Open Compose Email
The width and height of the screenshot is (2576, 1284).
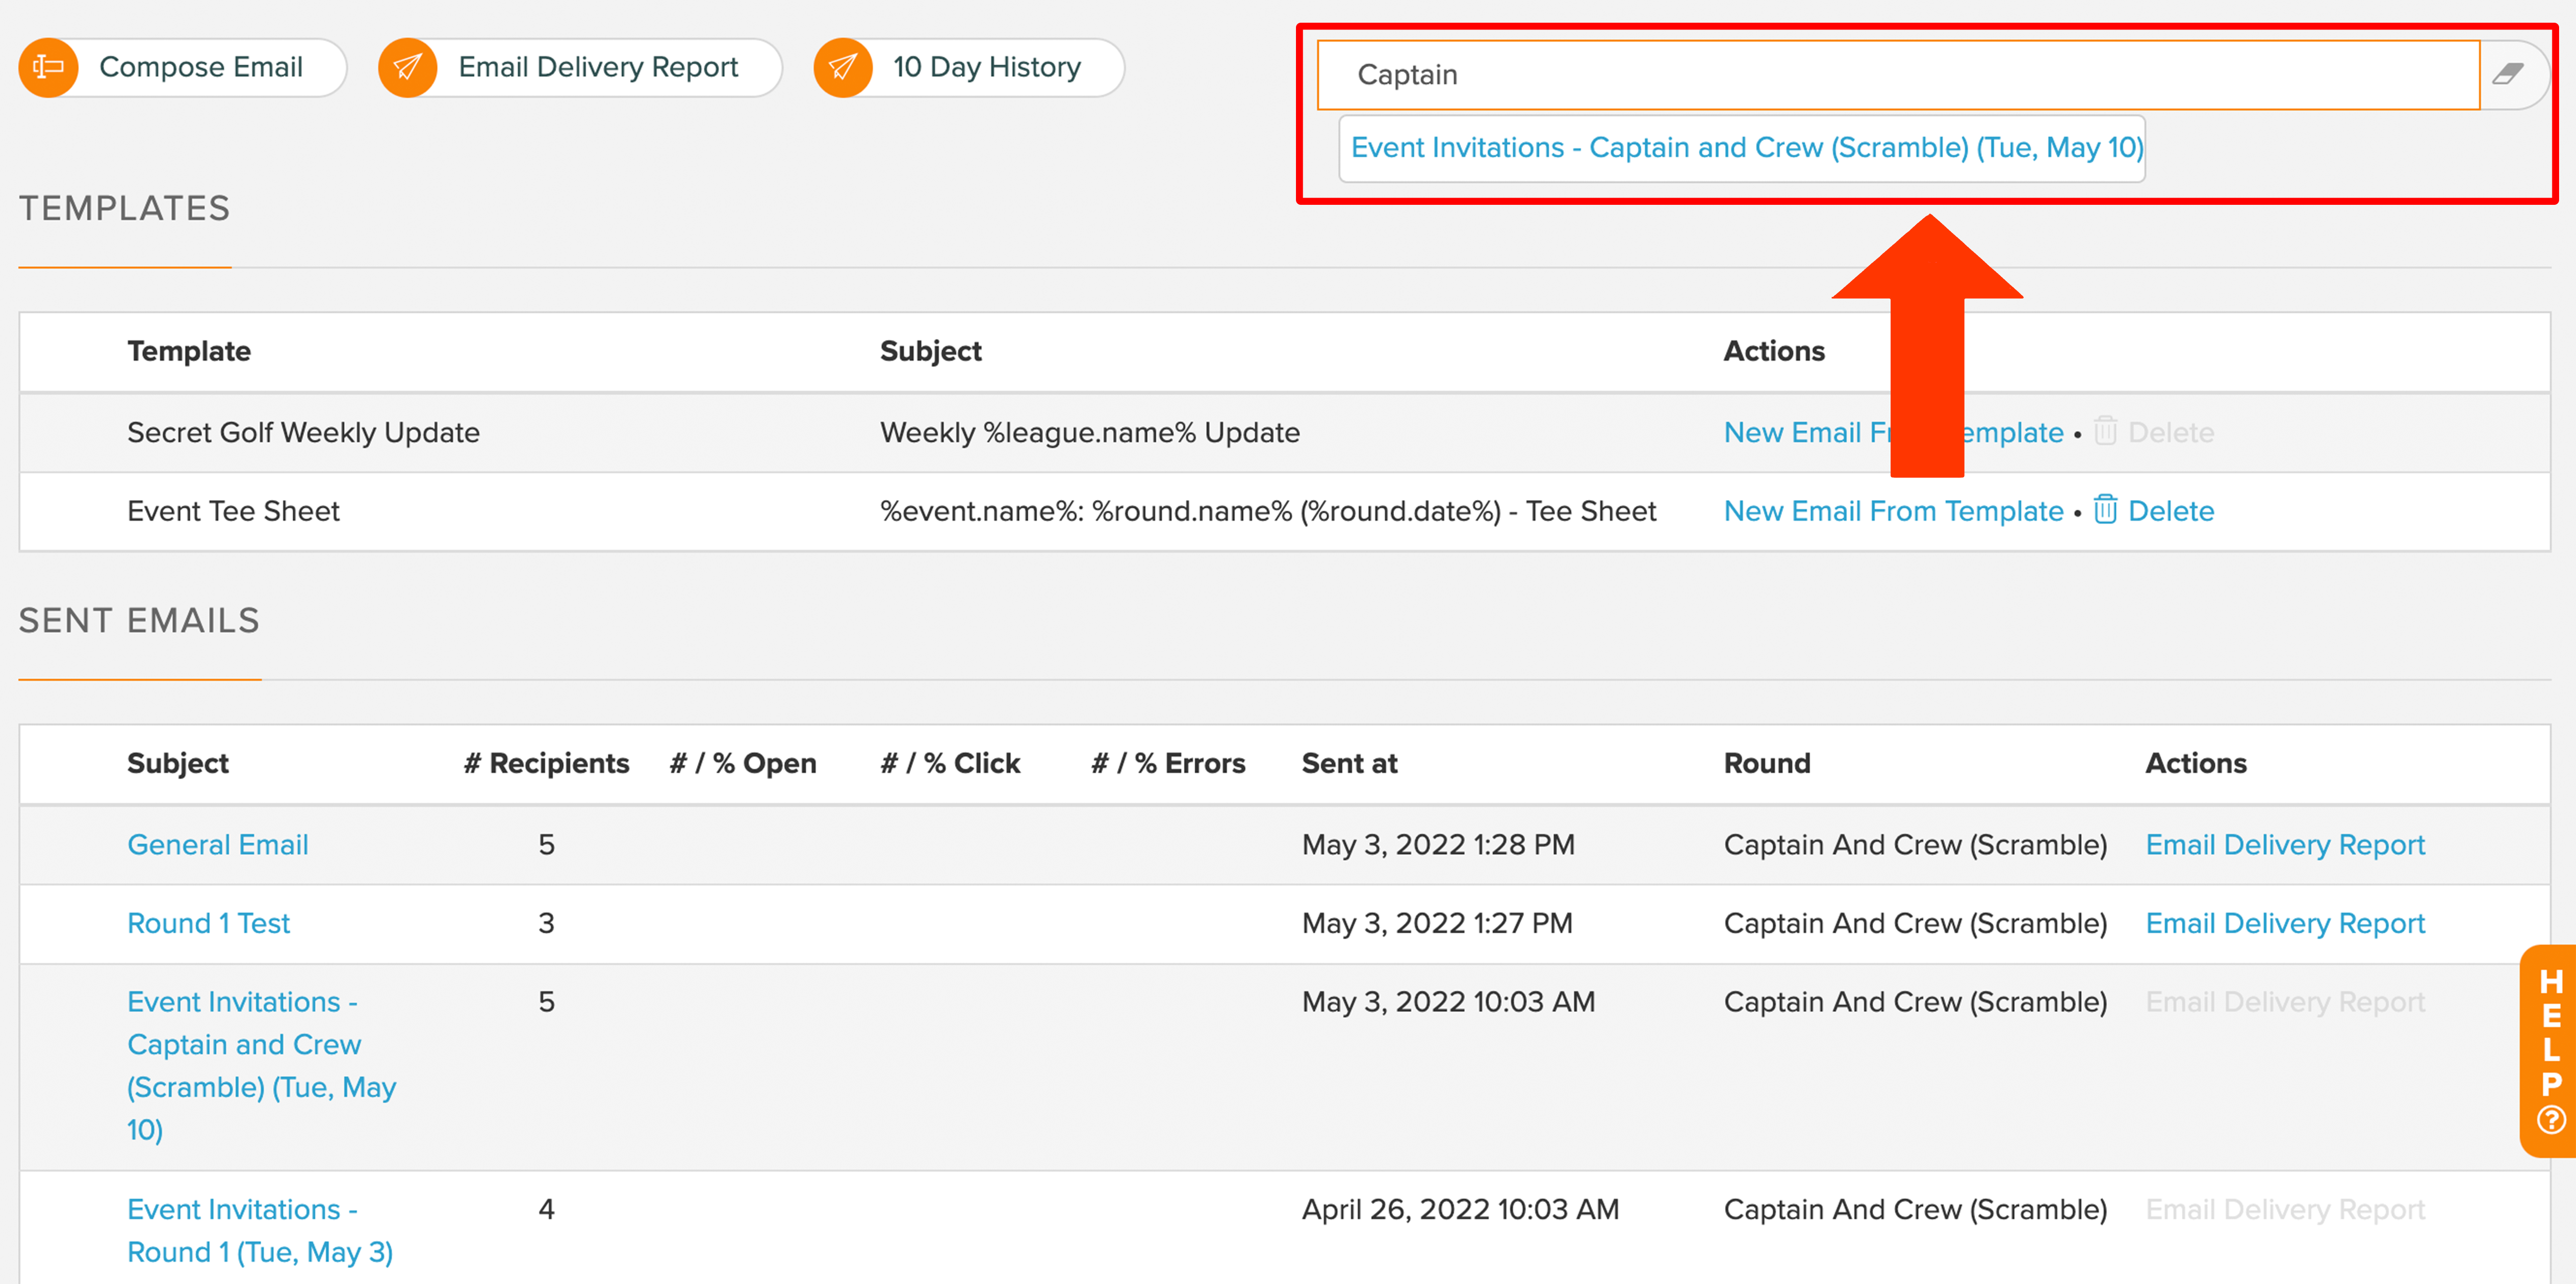click(x=182, y=68)
